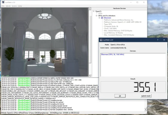Select the CPUs tree item
Viewport: 168px width, 115px height.
click(x=100, y=13)
